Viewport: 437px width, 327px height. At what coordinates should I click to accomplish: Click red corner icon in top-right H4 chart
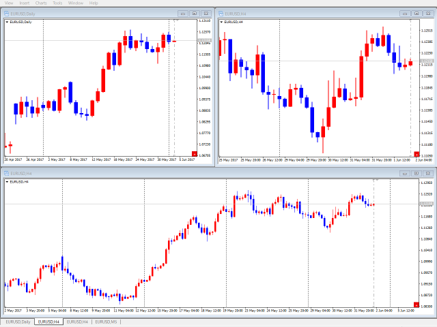(x=417, y=155)
